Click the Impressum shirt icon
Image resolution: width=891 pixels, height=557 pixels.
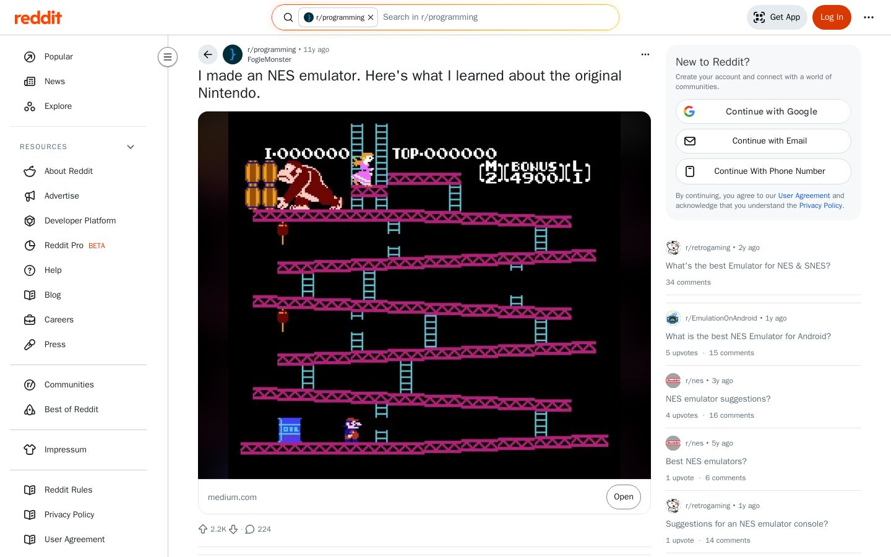30,450
